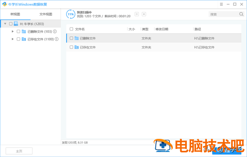Image resolution: width=247 pixels, height=157 pixels.
Task: Open the hamburger menu in title bar
Action: (x=221, y=4)
